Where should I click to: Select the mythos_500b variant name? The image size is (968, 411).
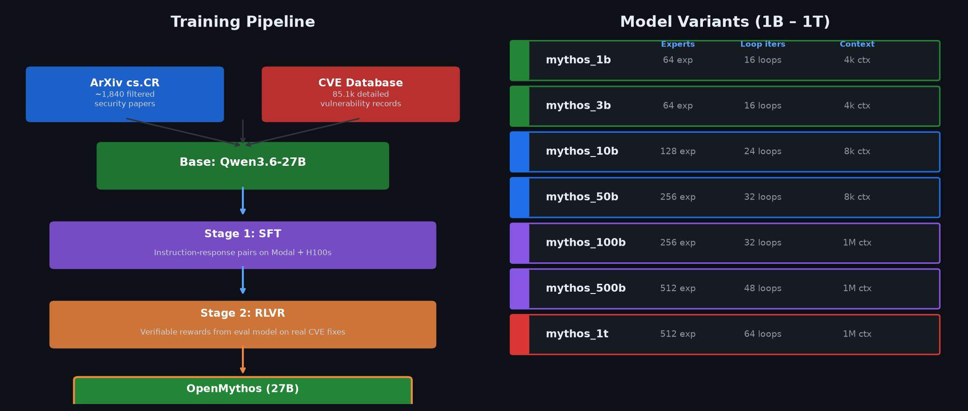(x=586, y=288)
